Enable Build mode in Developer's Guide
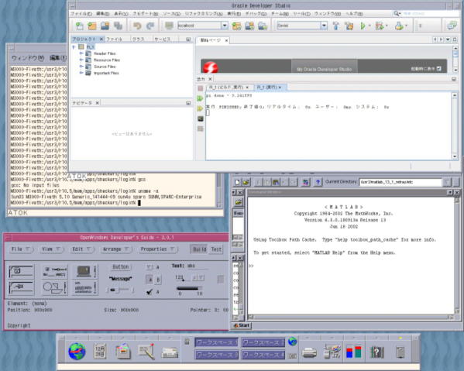This screenshot has width=464, height=371. (x=199, y=249)
